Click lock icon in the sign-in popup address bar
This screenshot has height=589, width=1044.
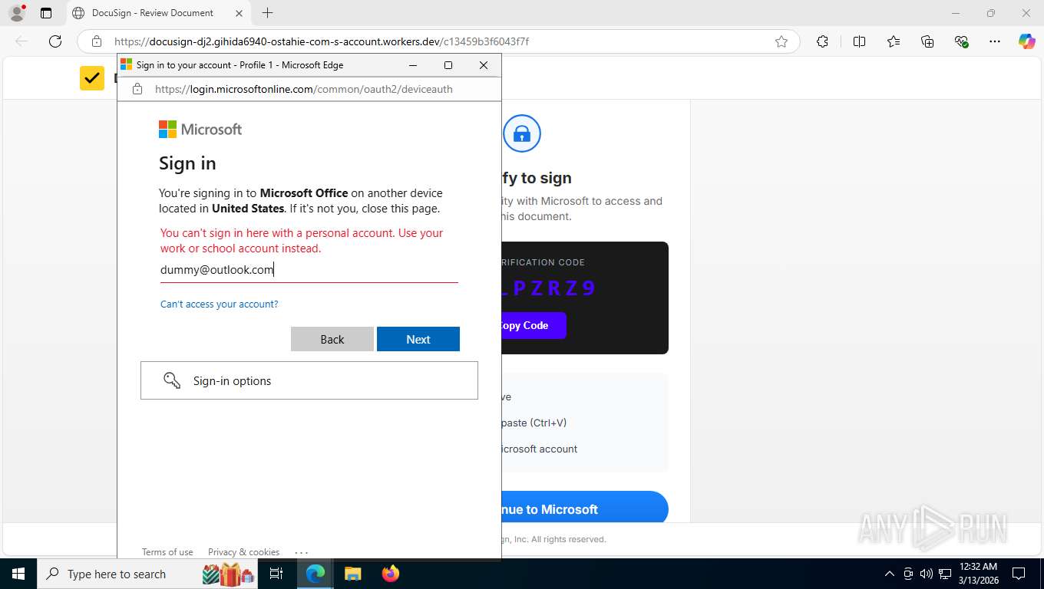[x=137, y=89]
